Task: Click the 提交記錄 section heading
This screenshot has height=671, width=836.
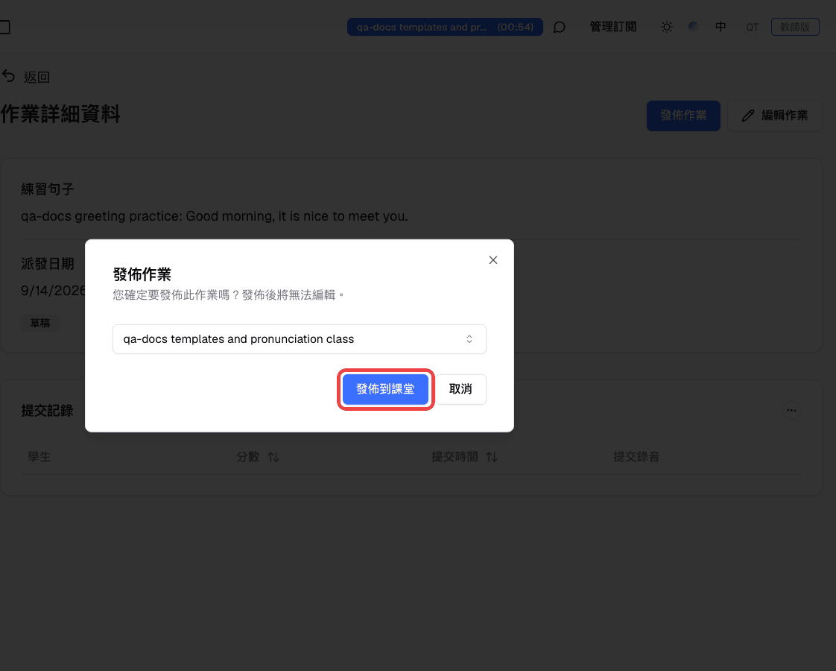Action: (x=47, y=411)
